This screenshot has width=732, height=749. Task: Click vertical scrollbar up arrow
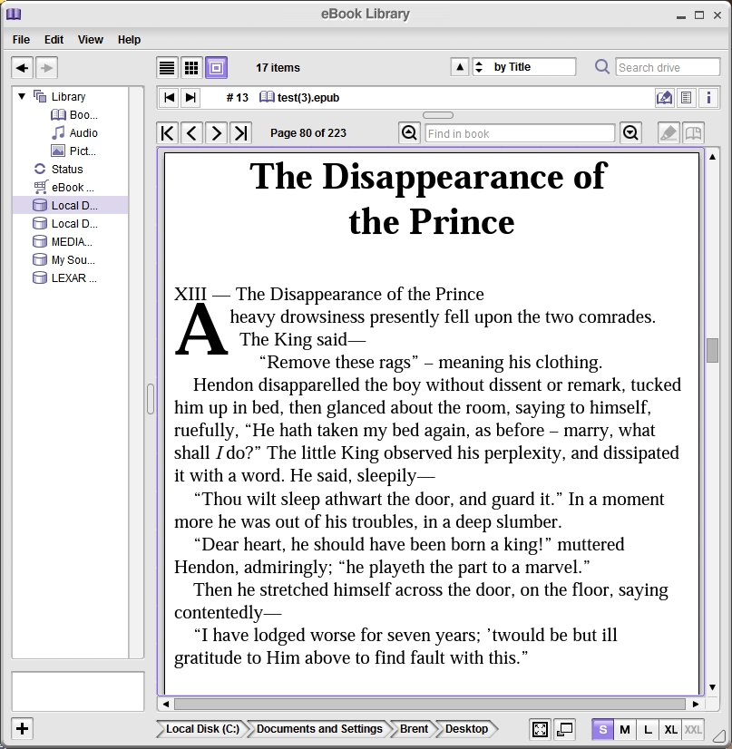click(712, 157)
